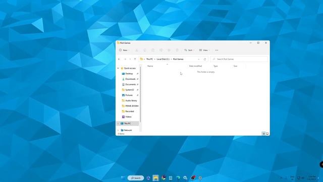Expand the Network tree node
This screenshot has height=182, width=323.
click(x=118, y=130)
